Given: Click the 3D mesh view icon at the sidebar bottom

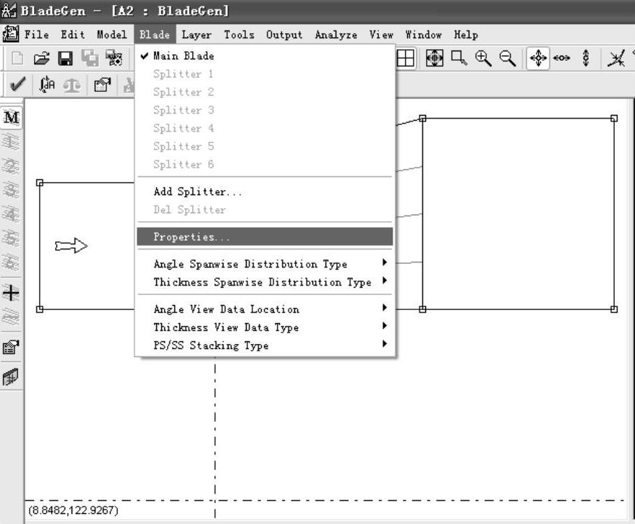Looking at the screenshot, I should pos(11,377).
